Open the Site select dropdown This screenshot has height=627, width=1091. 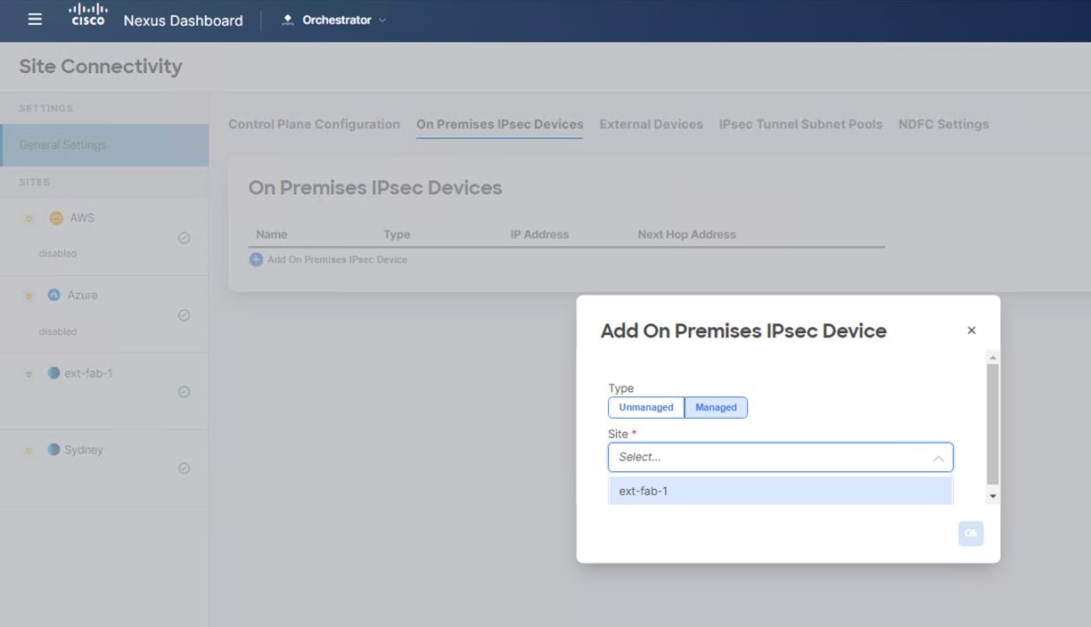(781, 457)
